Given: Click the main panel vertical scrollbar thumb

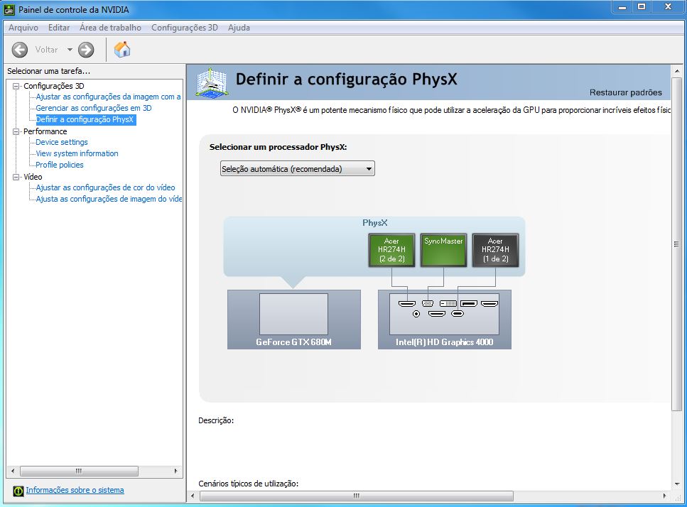Looking at the screenshot, I should click(677, 244).
